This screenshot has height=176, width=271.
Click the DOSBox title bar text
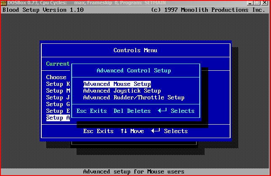point(86,3)
